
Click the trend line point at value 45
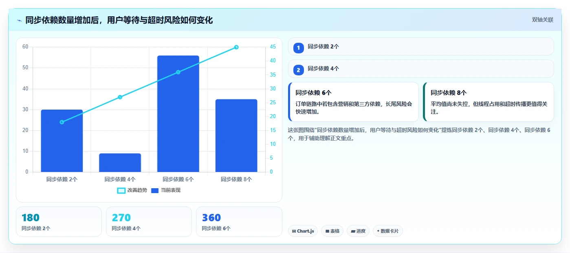click(x=236, y=47)
